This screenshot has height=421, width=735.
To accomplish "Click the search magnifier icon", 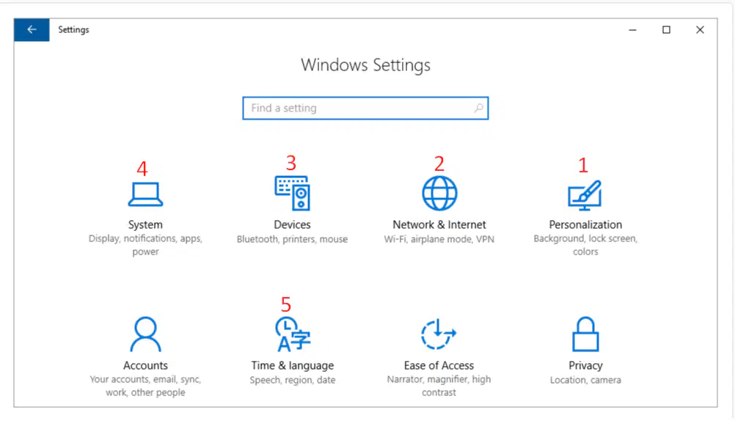I will [x=478, y=109].
